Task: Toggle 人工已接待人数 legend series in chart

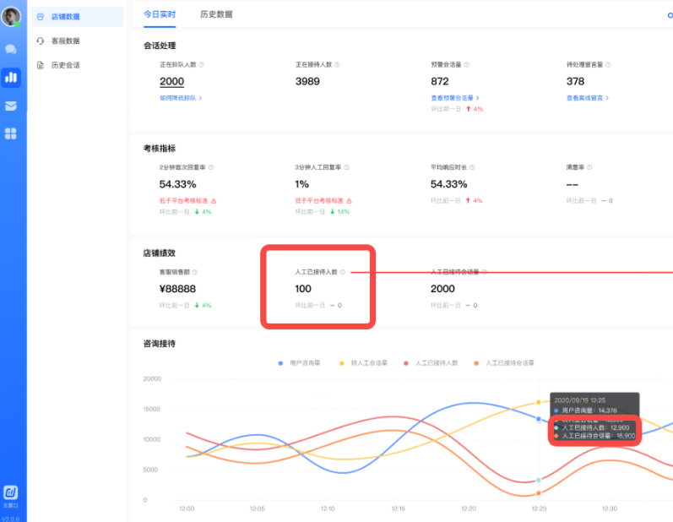Action: click(431, 362)
